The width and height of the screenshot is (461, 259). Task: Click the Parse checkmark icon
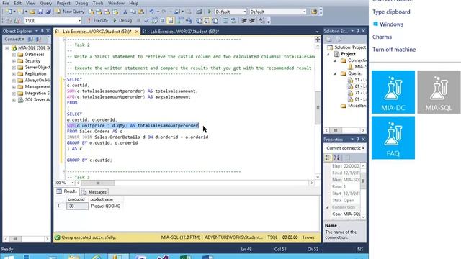146,21
